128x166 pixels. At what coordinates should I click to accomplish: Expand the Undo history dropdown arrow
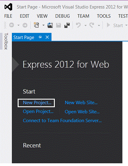(x=85, y=25)
